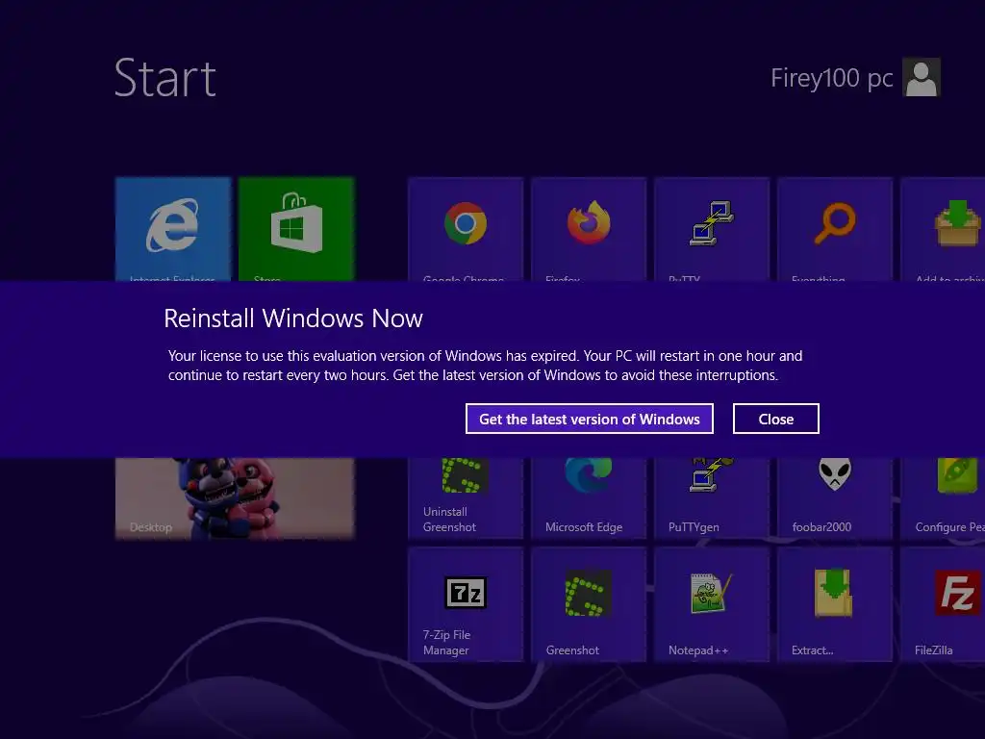The height and width of the screenshot is (739, 985).
Task: Open the Add to archive tile
Action: pyautogui.click(x=943, y=229)
